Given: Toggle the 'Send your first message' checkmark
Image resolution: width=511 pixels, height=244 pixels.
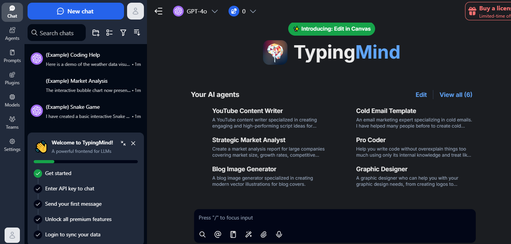Looking at the screenshot, I should [x=38, y=204].
